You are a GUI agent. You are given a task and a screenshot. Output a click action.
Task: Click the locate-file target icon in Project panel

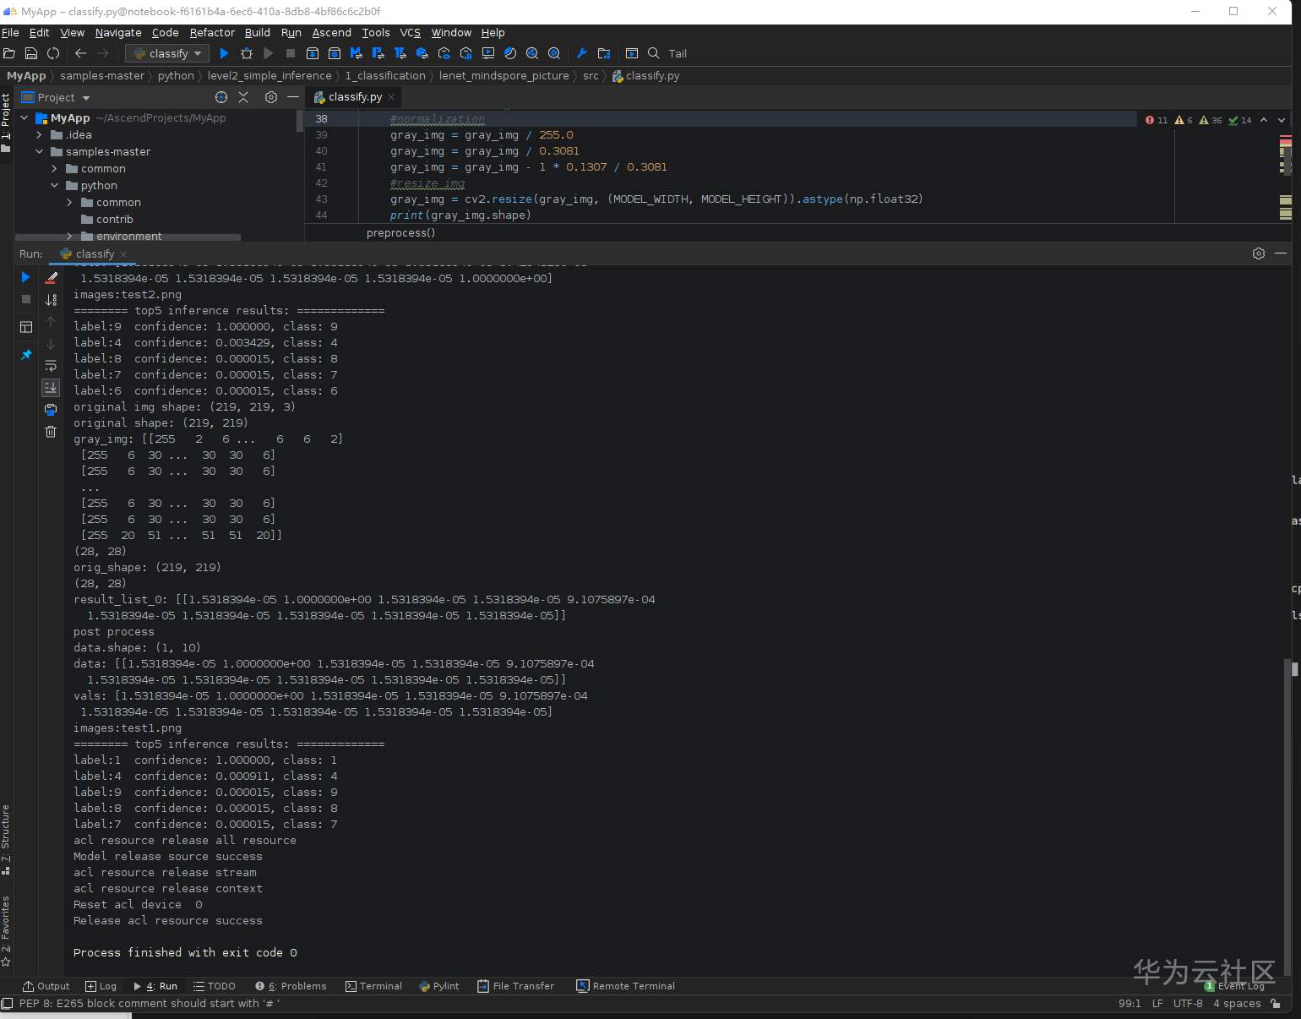point(221,97)
